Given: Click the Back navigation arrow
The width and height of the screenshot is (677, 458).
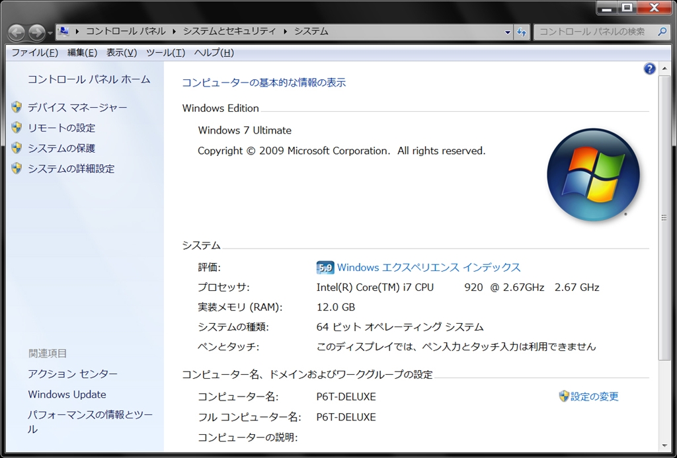Looking at the screenshot, I should pyautogui.click(x=17, y=32).
